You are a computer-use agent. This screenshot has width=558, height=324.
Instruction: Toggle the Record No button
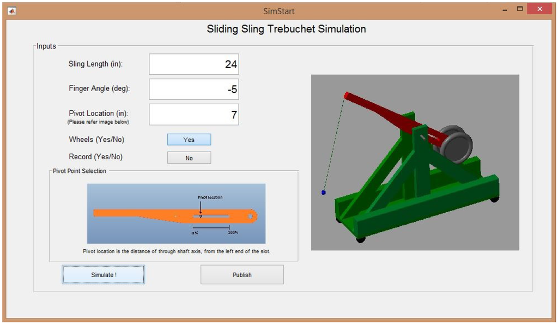point(189,158)
